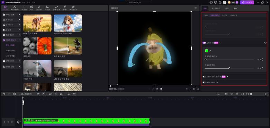Click the add-track icon left of the clip
270x128 pixels.
click(x=19, y=122)
